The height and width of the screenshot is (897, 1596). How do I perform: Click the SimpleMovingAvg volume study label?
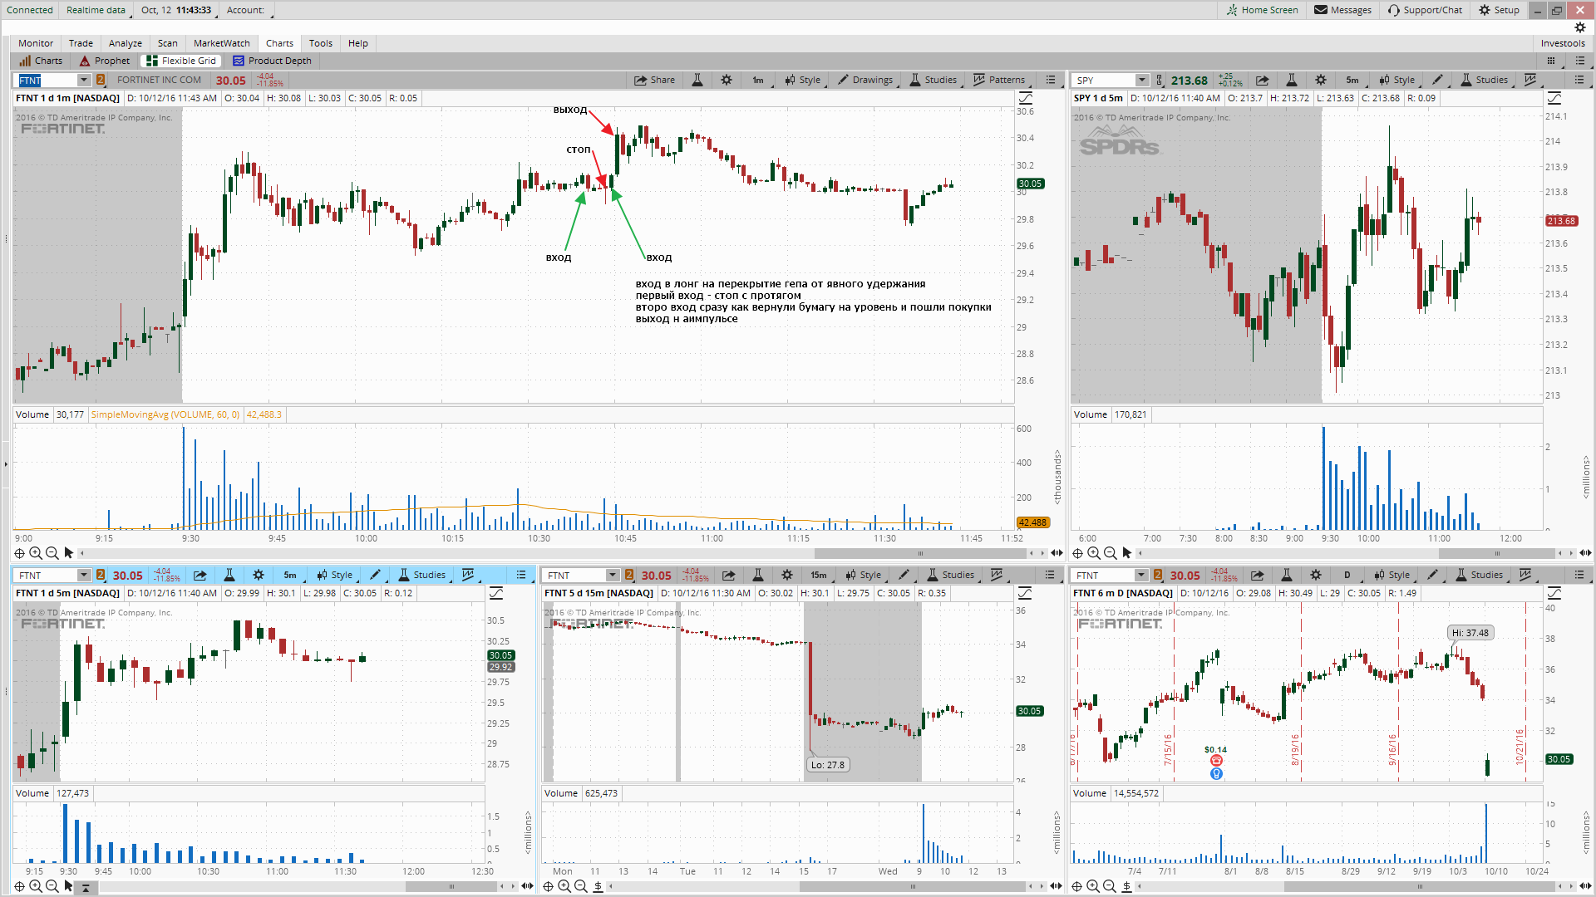(x=165, y=414)
